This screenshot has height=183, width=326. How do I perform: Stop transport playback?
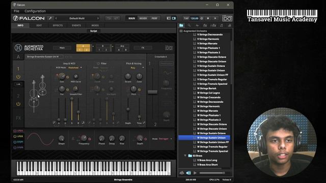pos(208,18)
